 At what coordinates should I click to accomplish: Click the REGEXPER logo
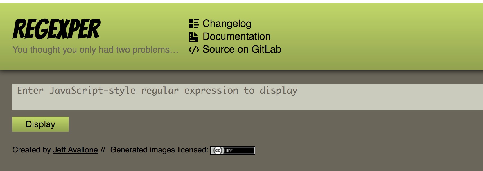click(56, 29)
